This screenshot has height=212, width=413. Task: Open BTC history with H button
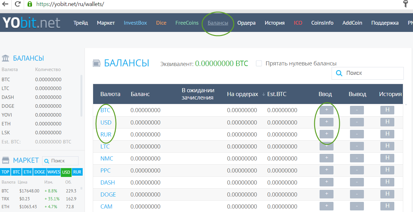[x=387, y=110]
